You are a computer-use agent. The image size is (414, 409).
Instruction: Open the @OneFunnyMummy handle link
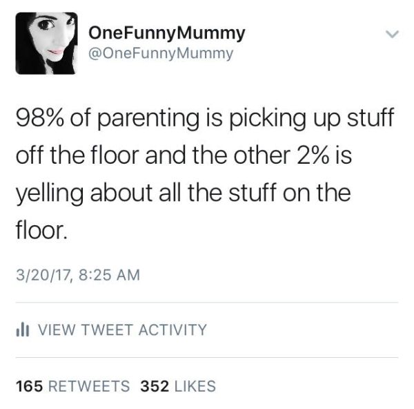click(161, 50)
